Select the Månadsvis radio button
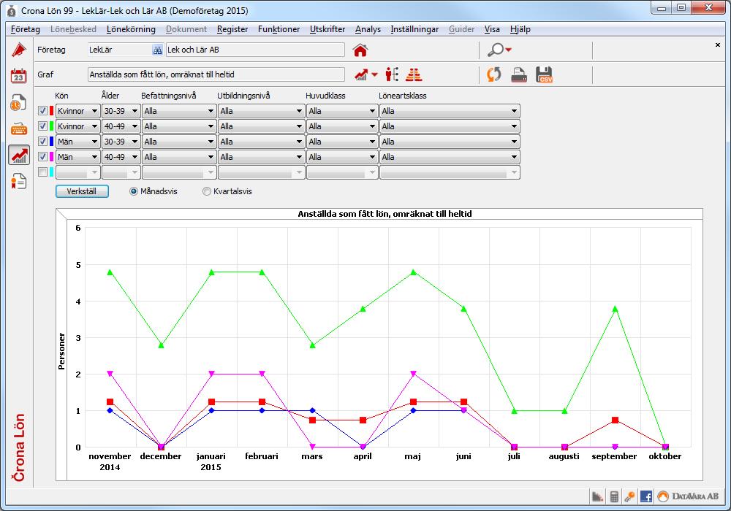This screenshot has height=511, width=731. tap(134, 191)
